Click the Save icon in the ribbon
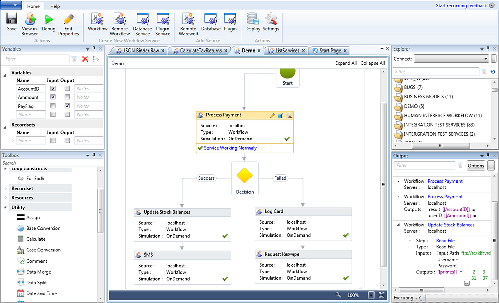Image resolution: width=499 pixels, height=303 pixels. [12, 20]
